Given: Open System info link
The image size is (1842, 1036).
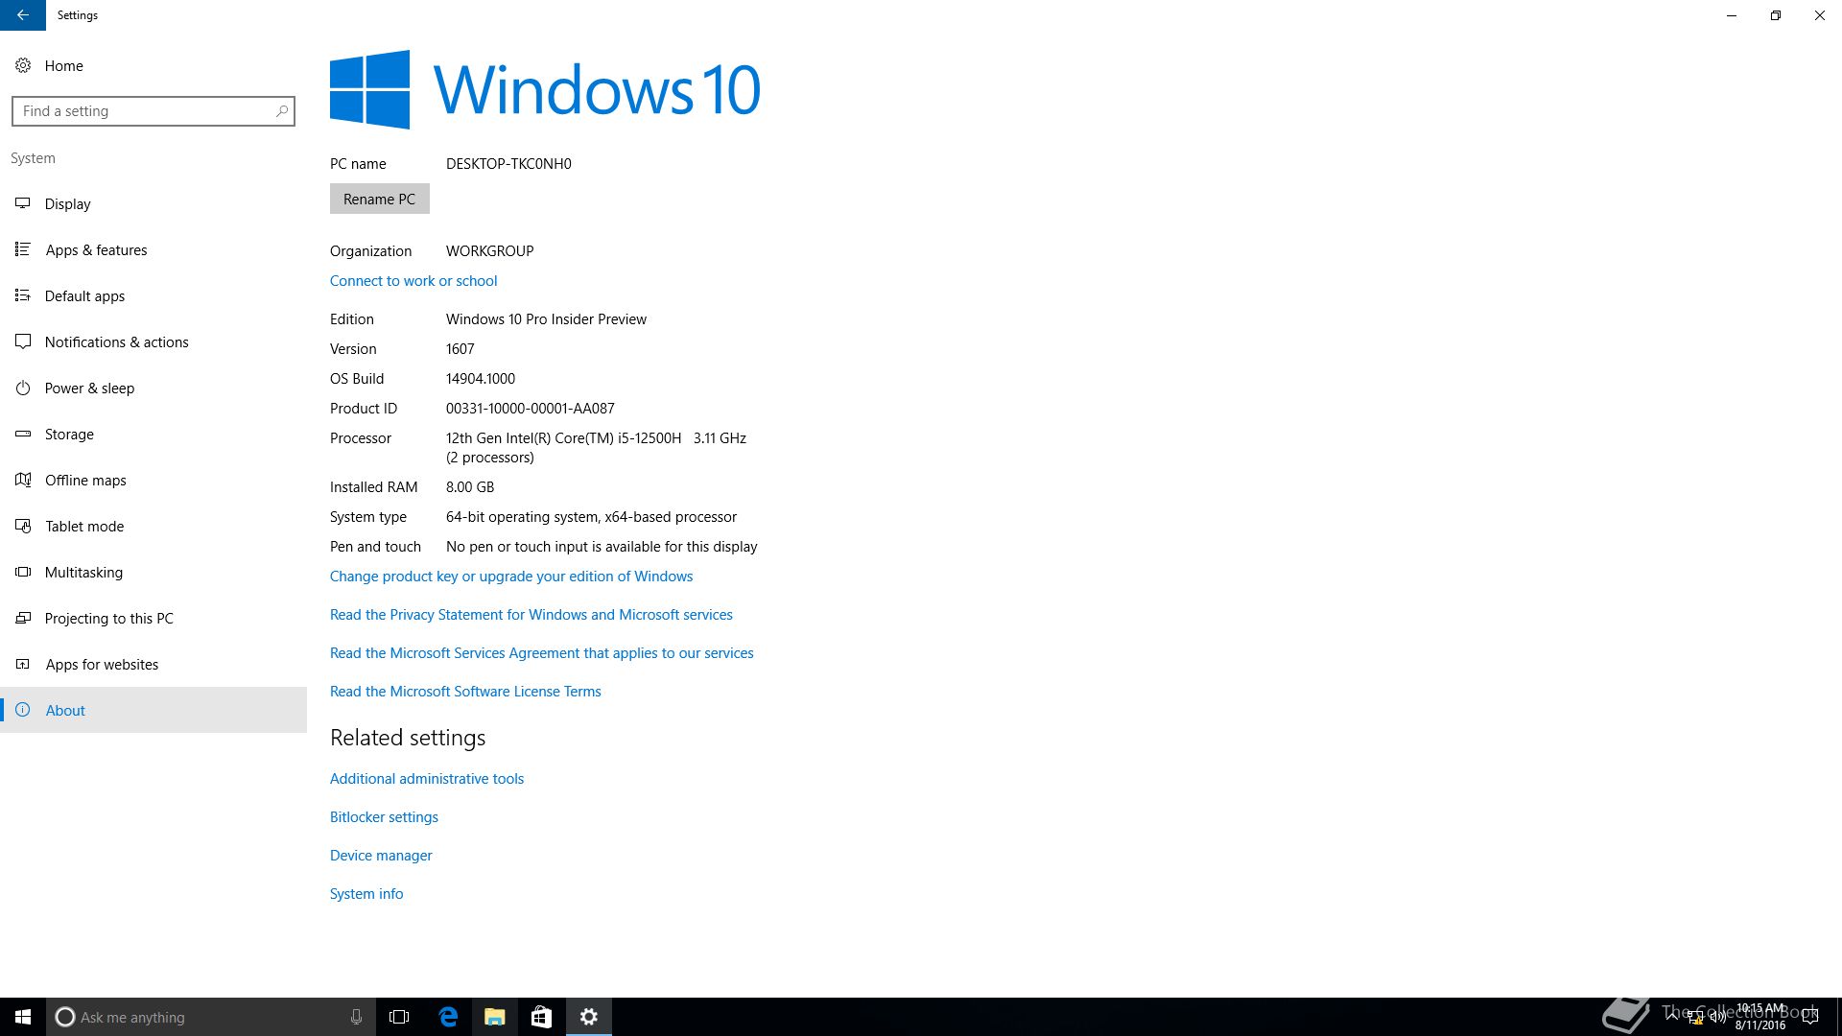Looking at the screenshot, I should (x=366, y=894).
